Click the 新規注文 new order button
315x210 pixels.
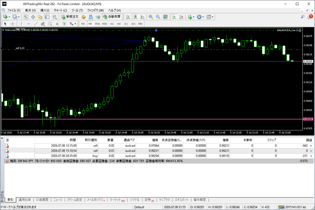(70, 17)
